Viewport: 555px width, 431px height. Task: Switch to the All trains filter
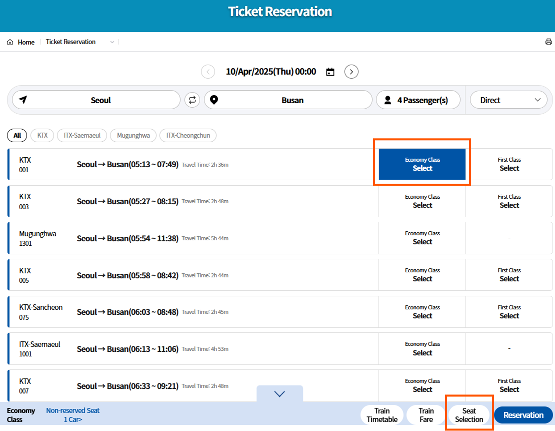tap(16, 135)
